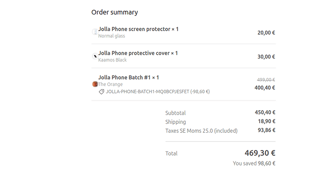
Task: Select the Order summary heading
Action: [x=115, y=12]
